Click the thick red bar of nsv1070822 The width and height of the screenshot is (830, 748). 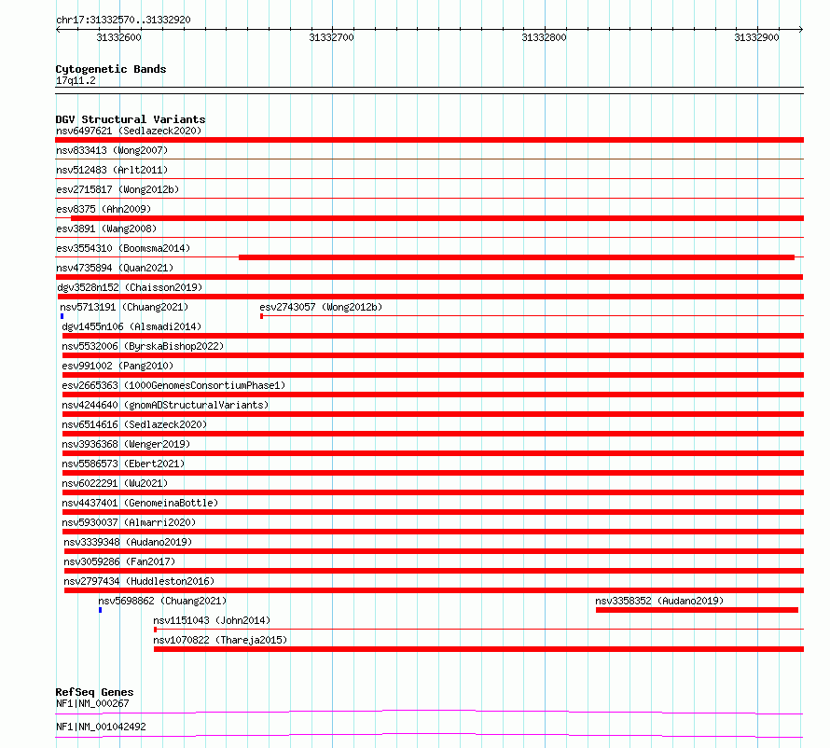click(x=479, y=649)
